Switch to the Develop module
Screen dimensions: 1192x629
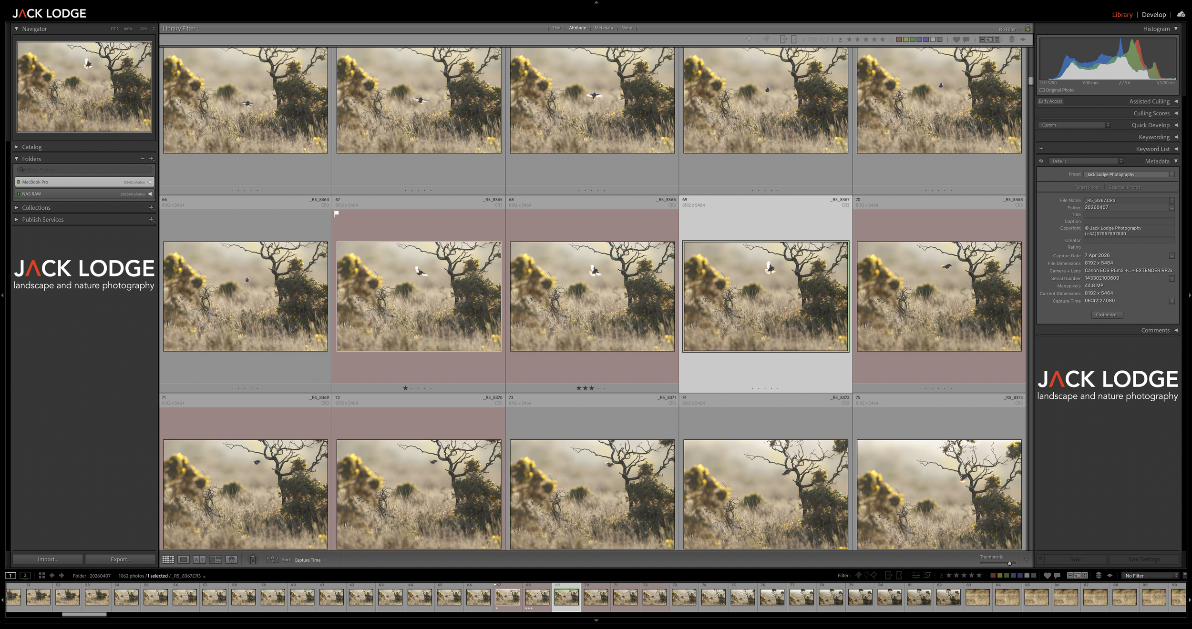click(1155, 14)
